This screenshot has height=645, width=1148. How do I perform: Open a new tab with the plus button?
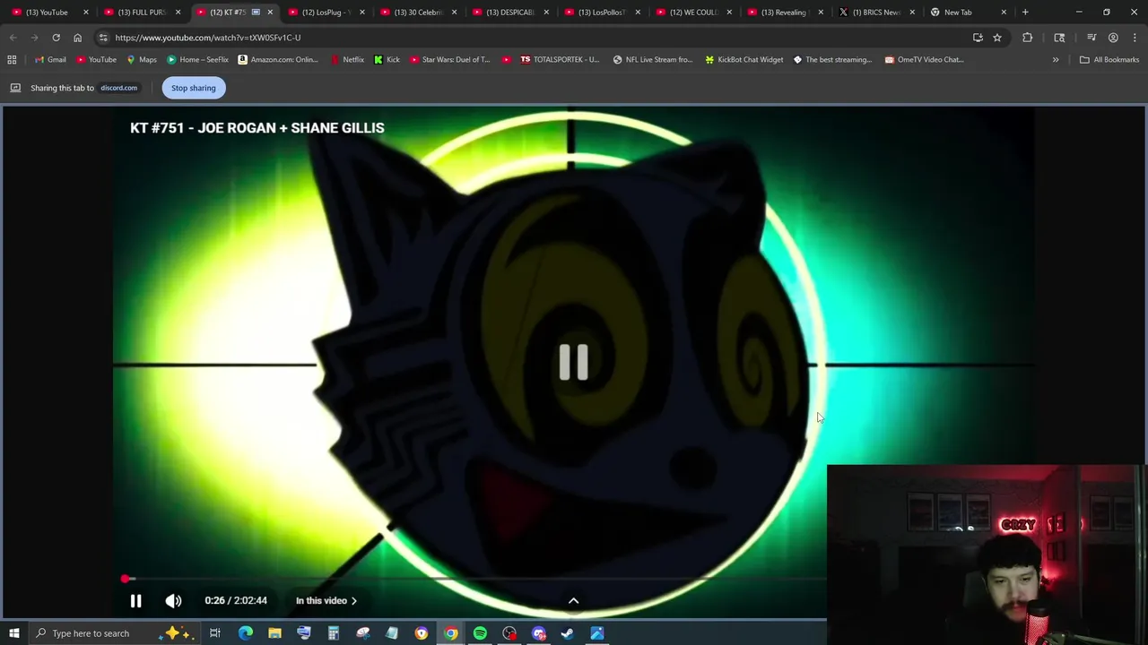[x=1025, y=13]
